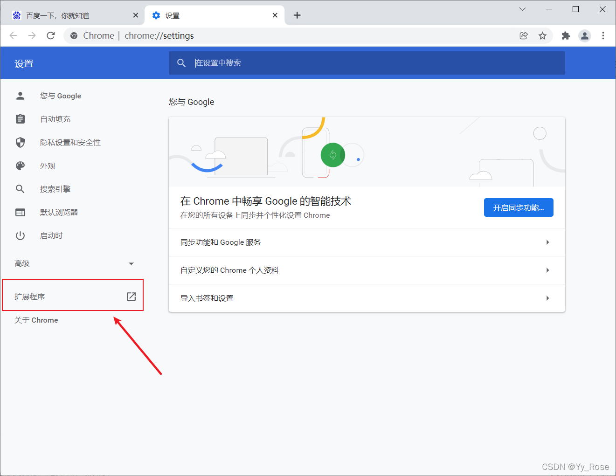The height and width of the screenshot is (476, 616).
Task: Click the external-link icon beside 扩展程序
Action: pos(132,297)
